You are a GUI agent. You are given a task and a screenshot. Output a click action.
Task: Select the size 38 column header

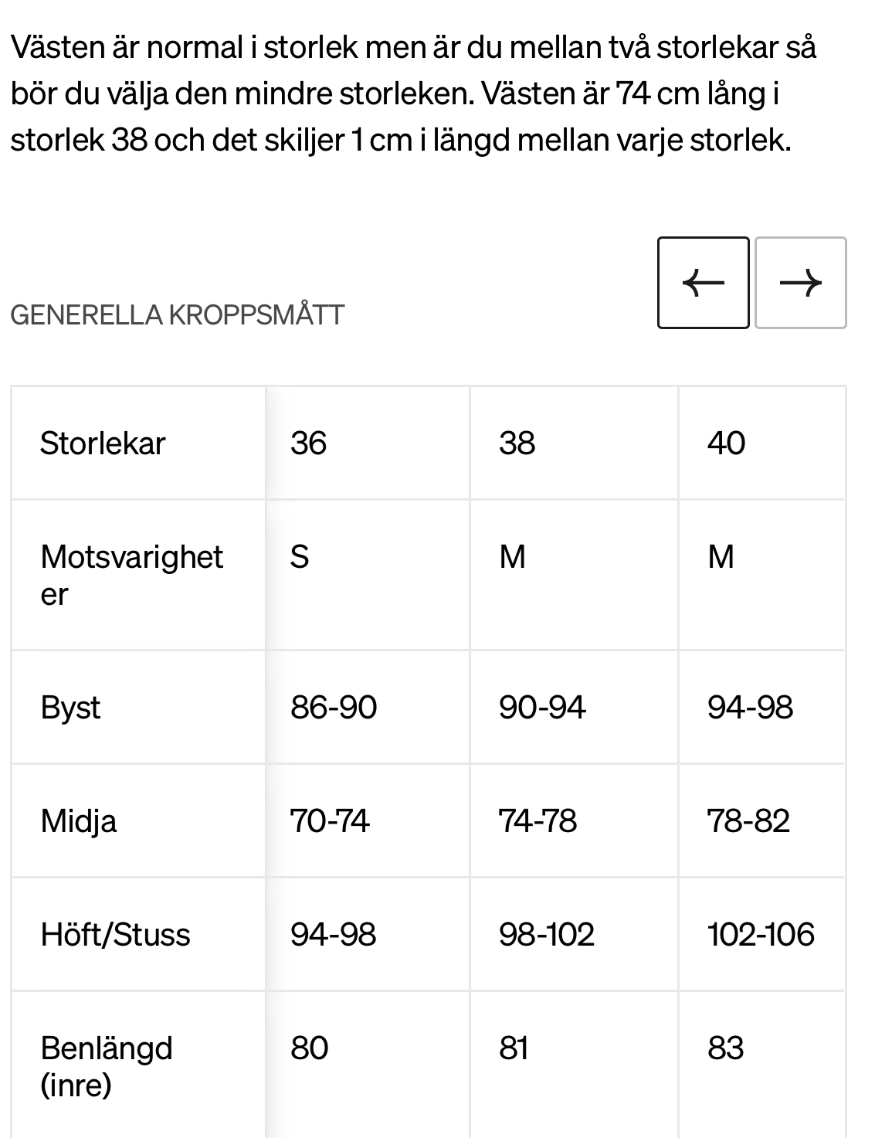[x=574, y=443]
